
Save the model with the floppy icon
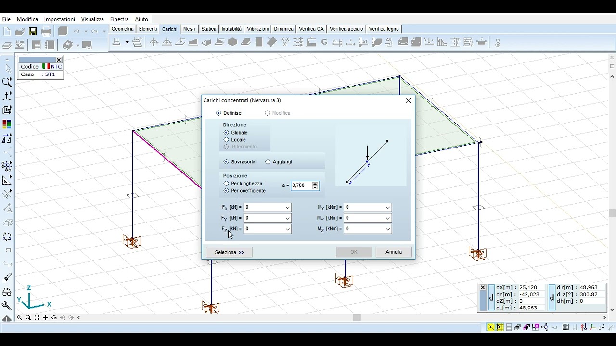point(33,31)
